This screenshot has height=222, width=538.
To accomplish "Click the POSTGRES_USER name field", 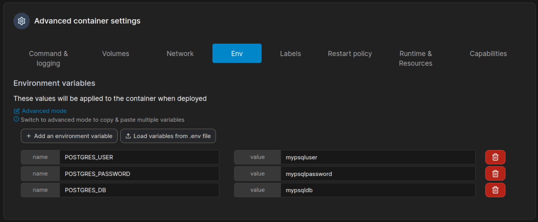I will click(x=139, y=157).
